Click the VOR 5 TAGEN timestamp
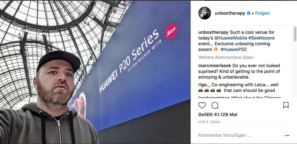The height and width of the screenshot is (144, 297). click(209, 122)
